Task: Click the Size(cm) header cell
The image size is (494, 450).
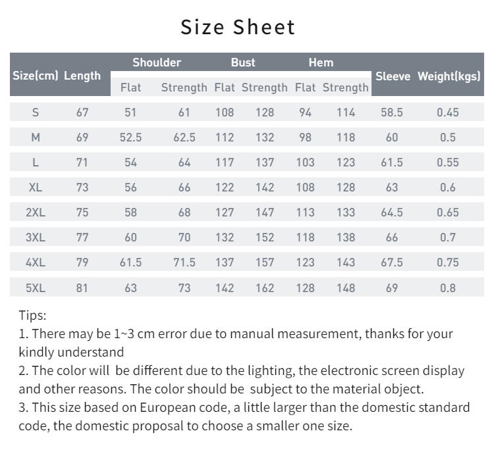Action: pyautogui.click(x=36, y=76)
